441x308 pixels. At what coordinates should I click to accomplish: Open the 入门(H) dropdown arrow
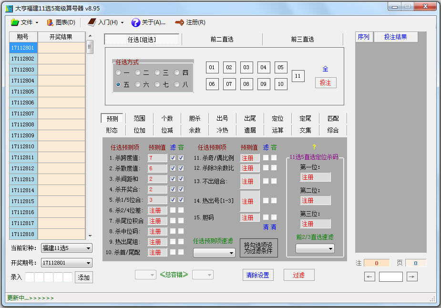pyautogui.click(x=122, y=23)
